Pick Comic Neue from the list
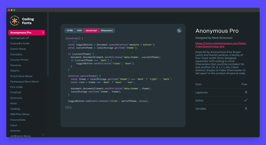 18,49
